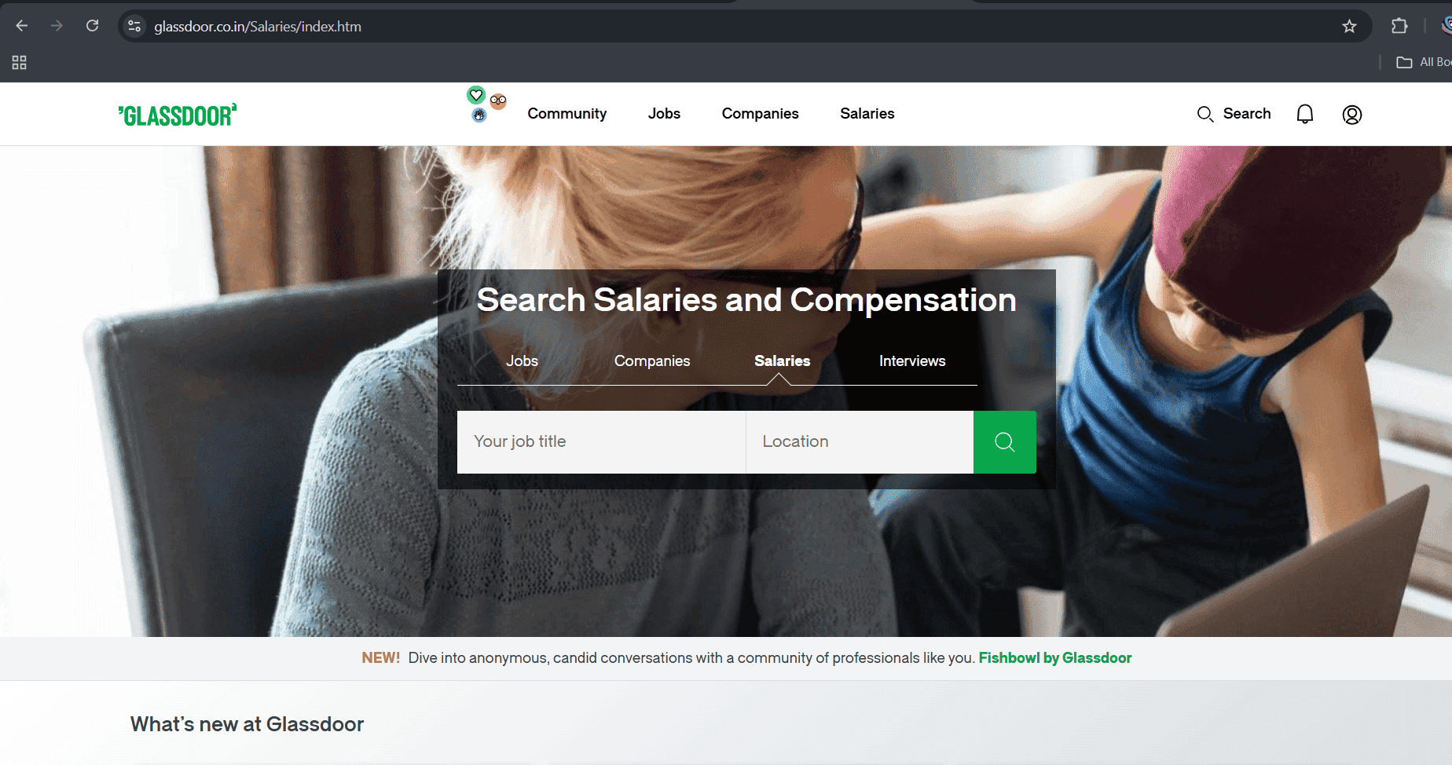
Task: Open the Fishbowl by Glassdoor link
Action: [1055, 657]
